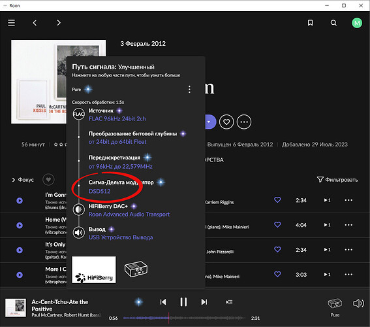
Task: Click the amplifier device icon in popup
Action: pyautogui.click(x=136, y=269)
